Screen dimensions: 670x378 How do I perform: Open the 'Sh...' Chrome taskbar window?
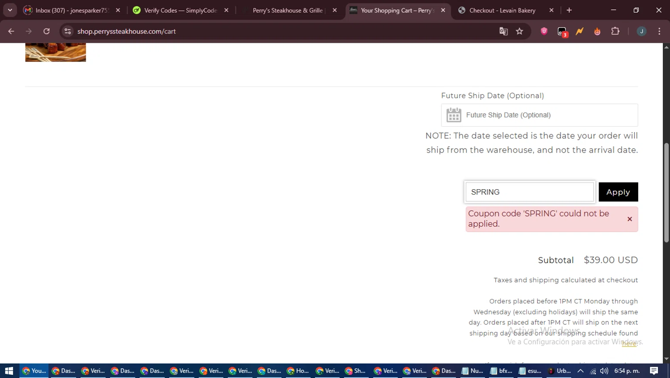point(356,371)
